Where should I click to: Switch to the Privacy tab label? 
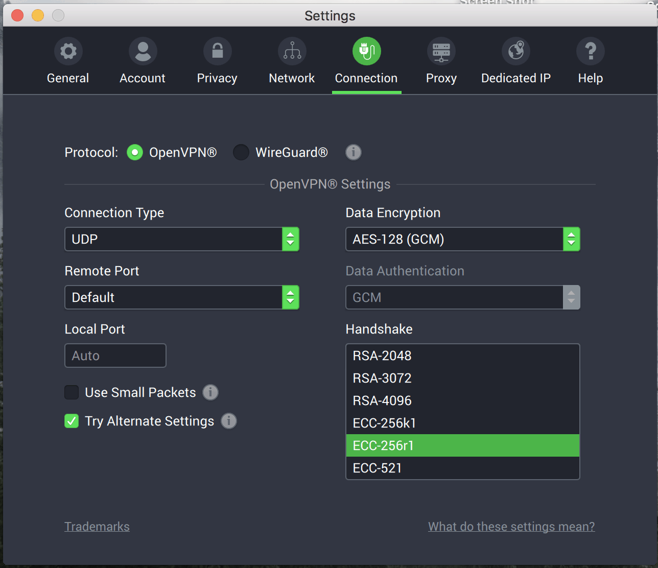(x=217, y=78)
